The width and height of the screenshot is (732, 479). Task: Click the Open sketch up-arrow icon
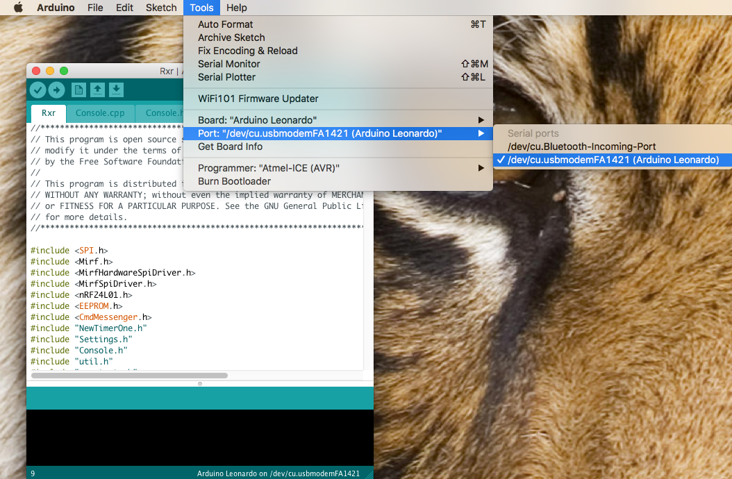point(97,90)
